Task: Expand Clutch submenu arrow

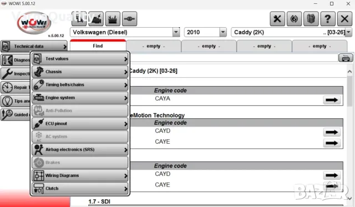Action: click(x=126, y=189)
